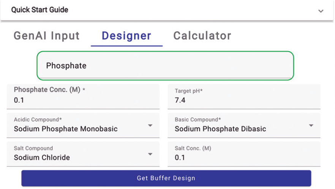Click the Quick Start Guide chevron icon
This screenshot has width=335, height=189.
[x=321, y=11]
